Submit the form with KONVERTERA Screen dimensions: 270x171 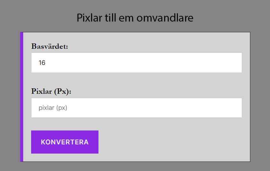[65, 142]
